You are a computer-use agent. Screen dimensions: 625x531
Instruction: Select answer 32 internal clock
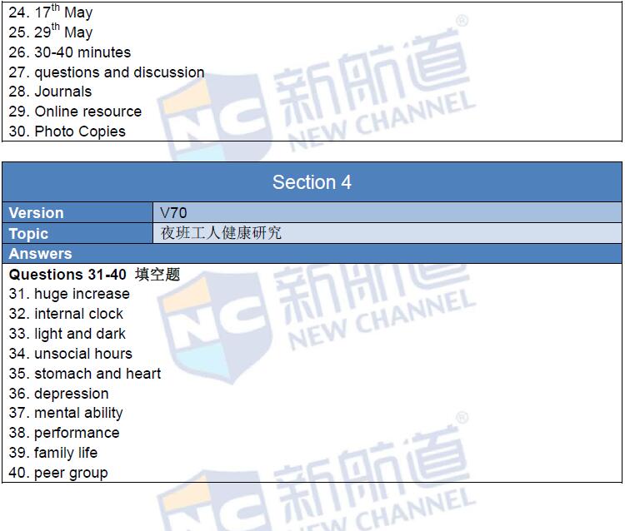[67, 314]
